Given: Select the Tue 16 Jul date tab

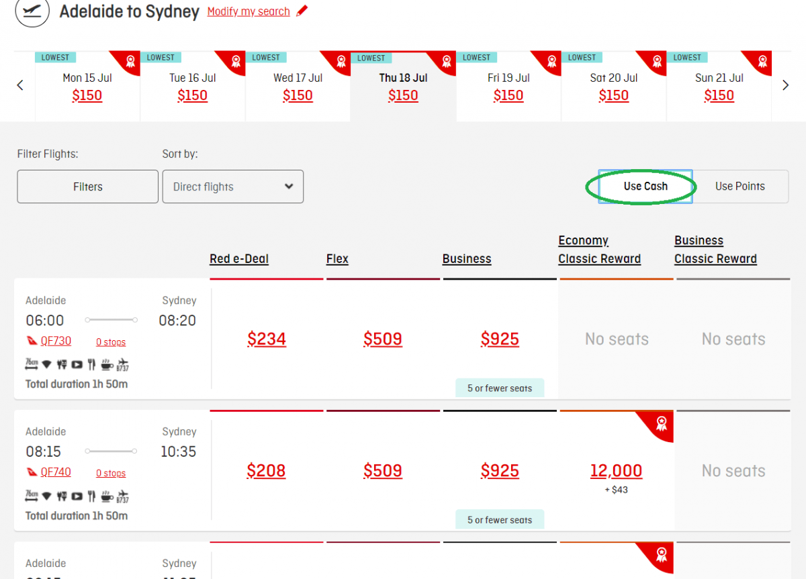Looking at the screenshot, I should (x=193, y=87).
